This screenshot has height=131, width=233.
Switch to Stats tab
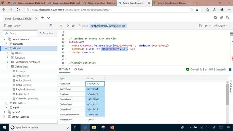coord(79,70)
